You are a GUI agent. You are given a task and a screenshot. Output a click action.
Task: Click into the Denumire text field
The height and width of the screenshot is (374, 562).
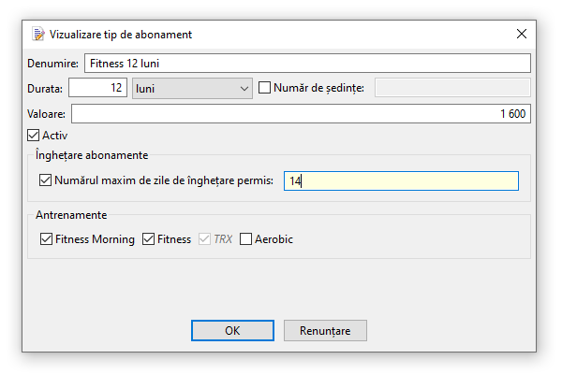tap(307, 64)
